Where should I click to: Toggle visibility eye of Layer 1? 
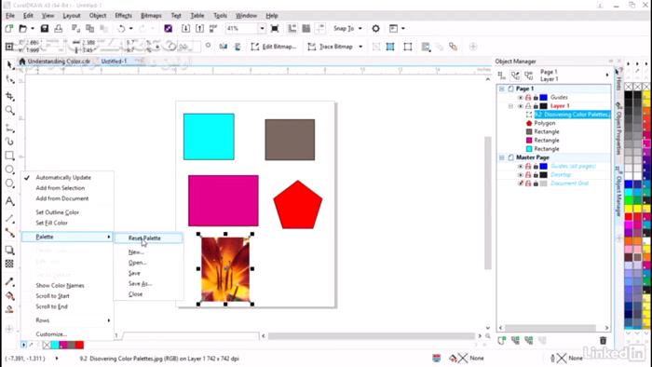click(520, 106)
